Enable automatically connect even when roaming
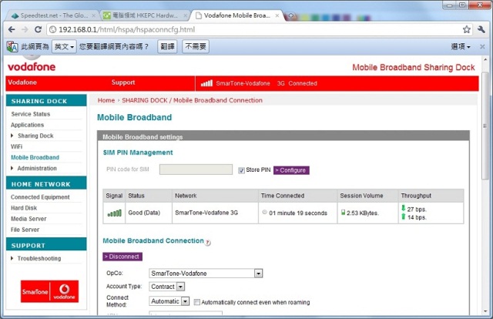Image resolution: width=493 pixels, height=319 pixels. click(197, 302)
